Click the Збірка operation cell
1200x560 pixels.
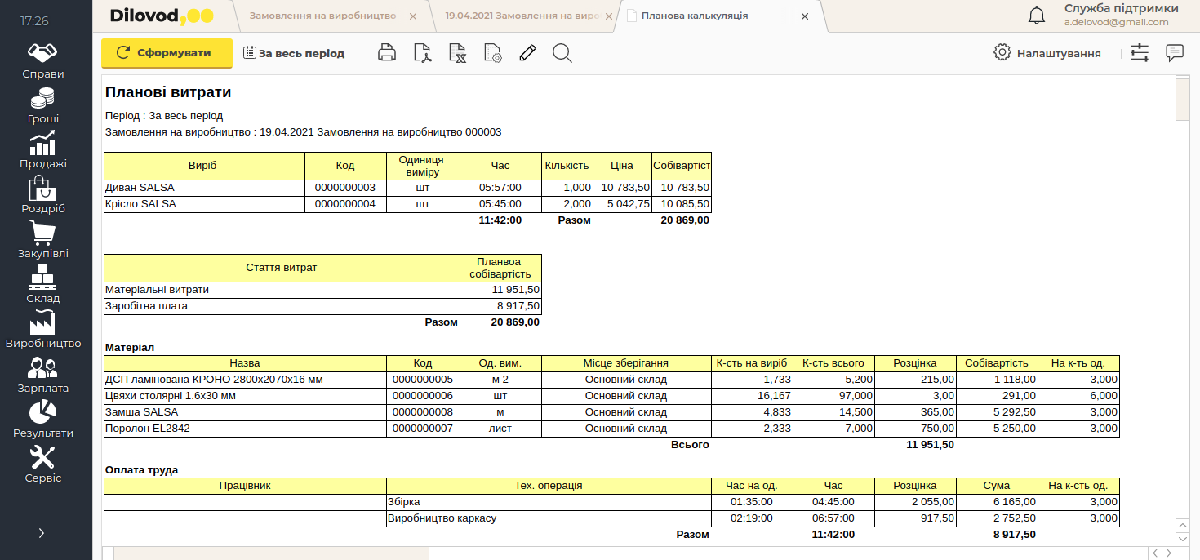(x=549, y=502)
